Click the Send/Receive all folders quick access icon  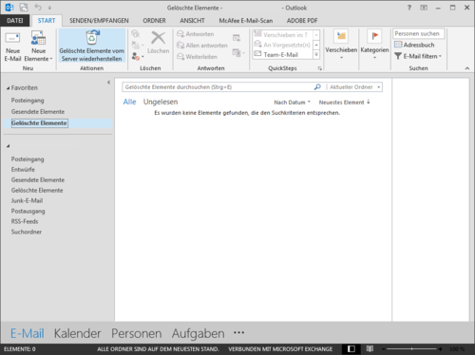pos(24,8)
